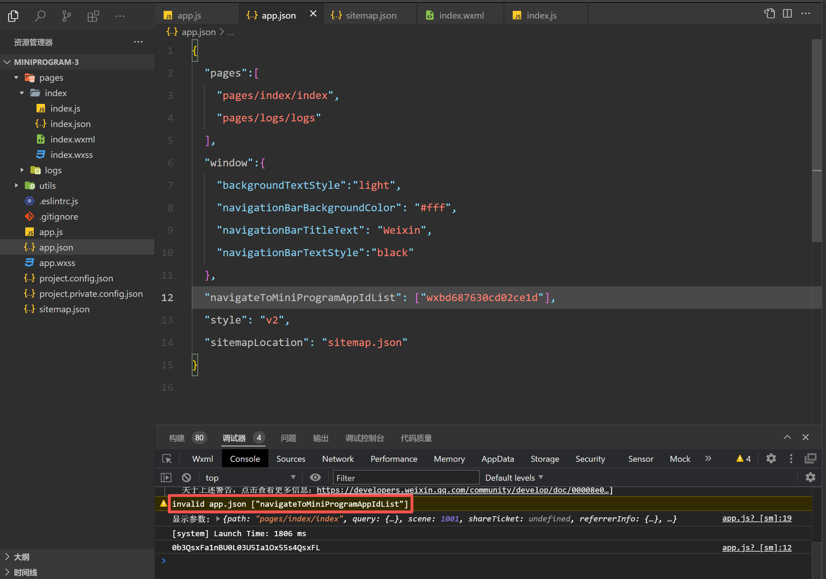Open the developers.weixin.qq.com community link
Screen dimensions: 826x579
point(464,490)
